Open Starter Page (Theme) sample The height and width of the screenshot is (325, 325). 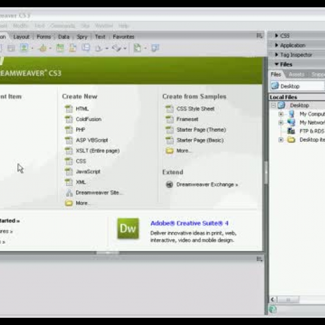click(x=201, y=129)
